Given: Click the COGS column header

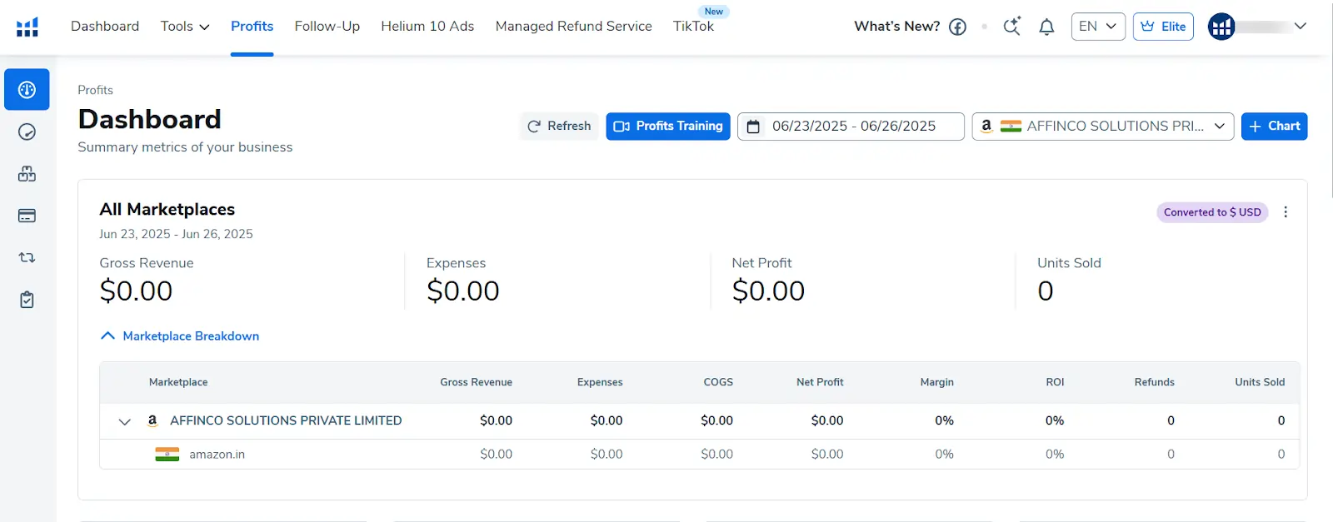Looking at the screenshot, I should coord(718,382).
